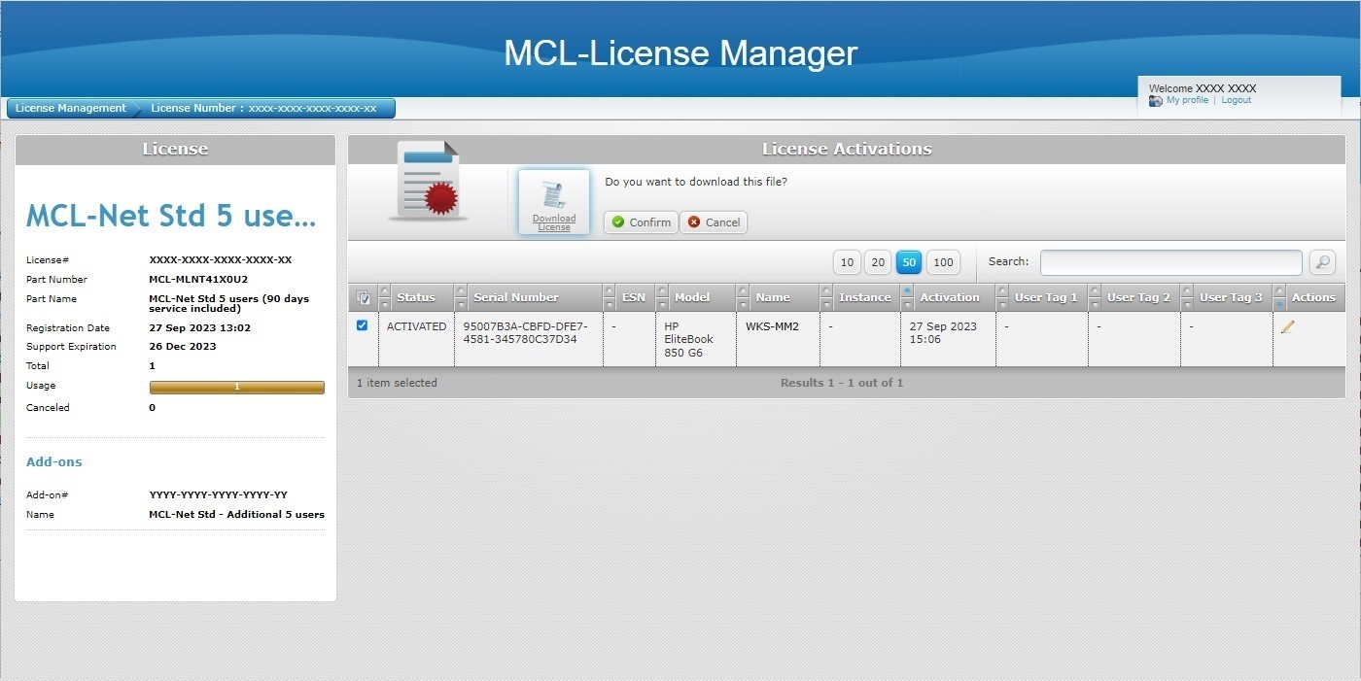1361x681 pixels.
Task: Uncheck the ACTIVATED row checkbox
Action: (363, 325)
